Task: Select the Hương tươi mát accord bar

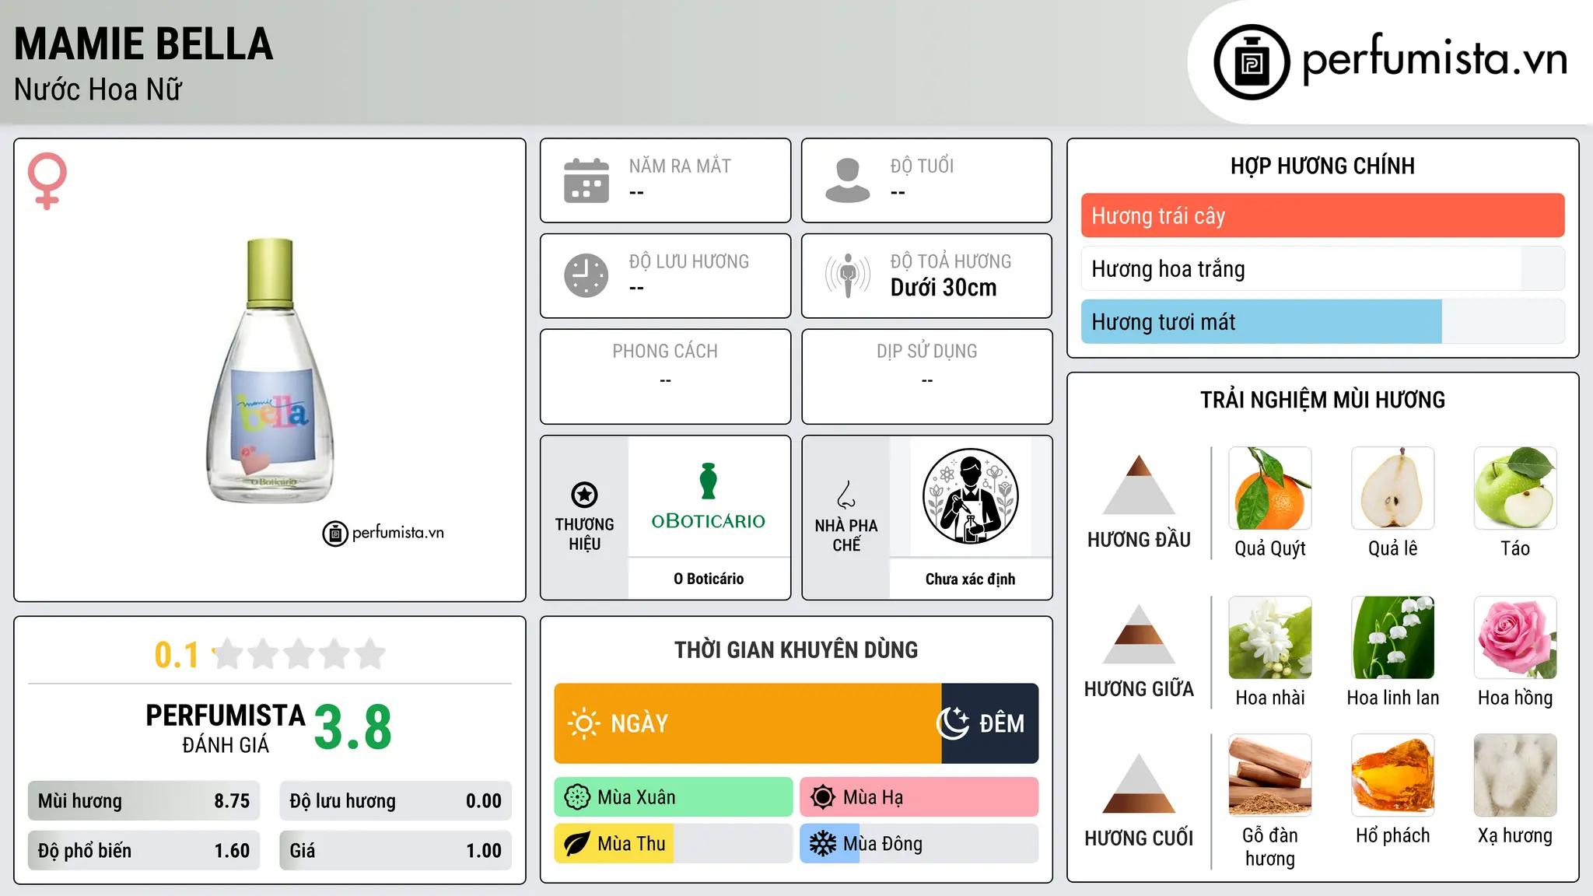Action: [x=1322, y=321]
